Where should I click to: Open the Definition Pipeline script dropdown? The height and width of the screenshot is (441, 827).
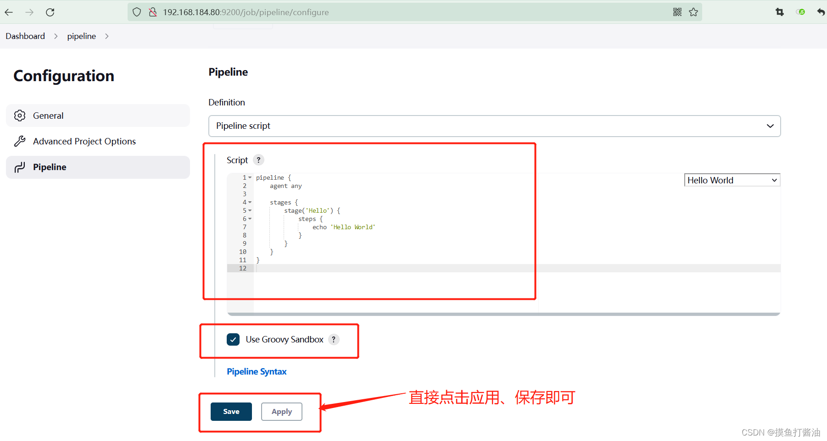(495, 126)
